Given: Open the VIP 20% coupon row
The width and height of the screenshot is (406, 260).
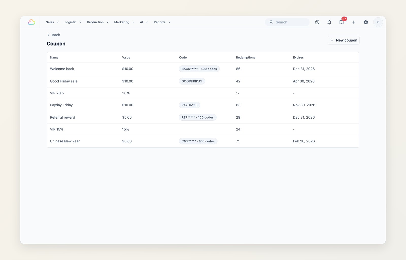Looking at the screenshot, I should pyautogui.click(x=203, y=93).
